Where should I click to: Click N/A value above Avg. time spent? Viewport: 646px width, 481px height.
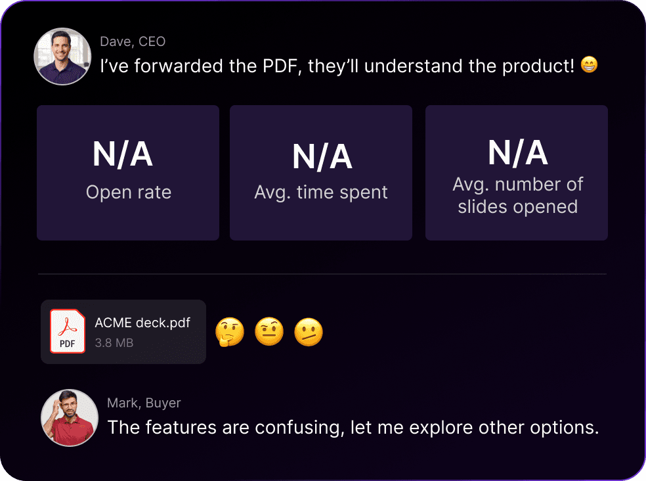point(322,157)
